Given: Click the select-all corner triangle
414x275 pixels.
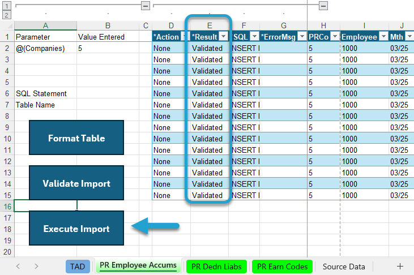Looking at the screenshot, I should (x=10, y=25).
